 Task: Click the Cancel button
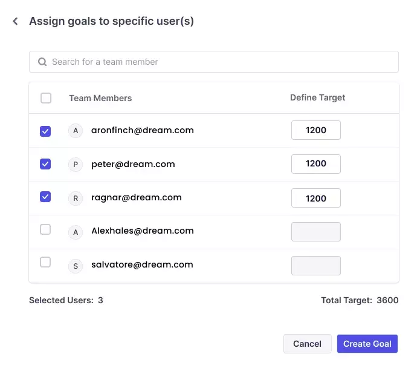[307, 344]
